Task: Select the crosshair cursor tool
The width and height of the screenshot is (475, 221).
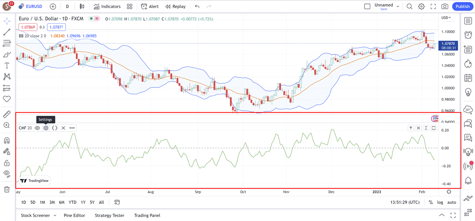Action: tap(7, 21)
